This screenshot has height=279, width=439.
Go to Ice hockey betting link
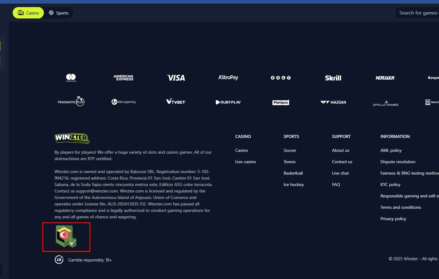[x=294, y=184]
